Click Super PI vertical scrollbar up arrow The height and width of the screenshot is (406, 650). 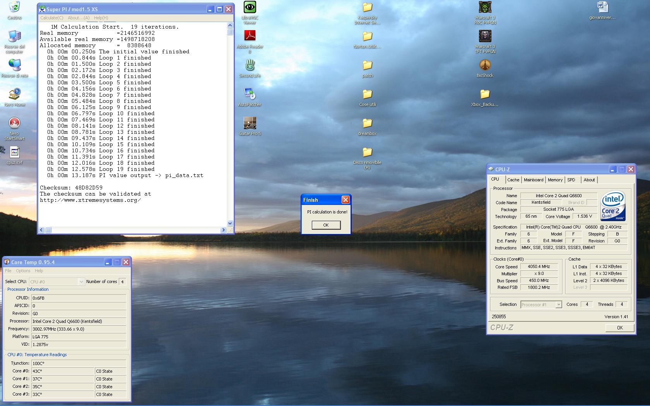(230, 25)
